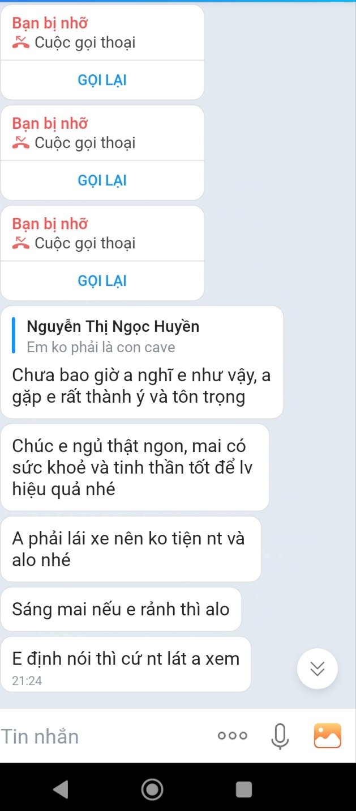Tap the second 'Bạn bị nhỡ' missed call card
This screenshot has height=811, width=356.
click(102, 153)
